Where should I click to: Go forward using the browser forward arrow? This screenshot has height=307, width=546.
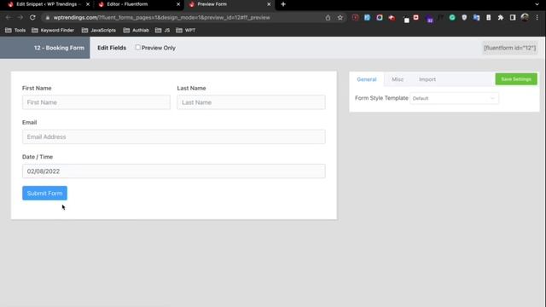(20, 17)
